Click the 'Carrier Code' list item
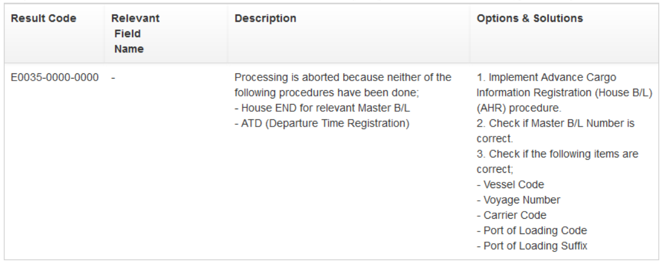 coord(511,215)
